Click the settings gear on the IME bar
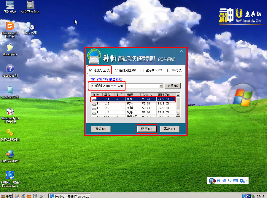Image resolution: width=267 pixels, height=198 pixels. 242,181
